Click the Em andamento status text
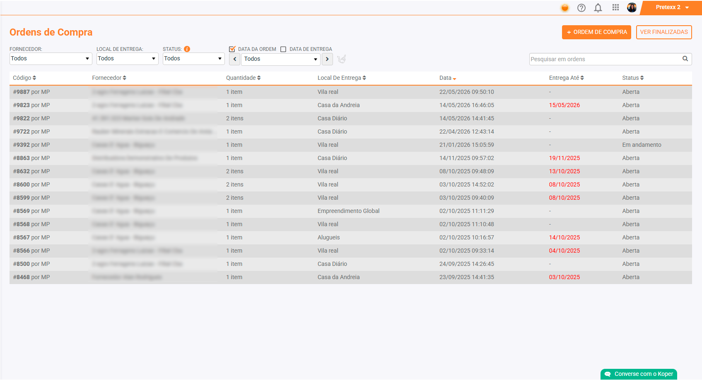This screenshot has height=380, width=702. click(x=642, y=145)
